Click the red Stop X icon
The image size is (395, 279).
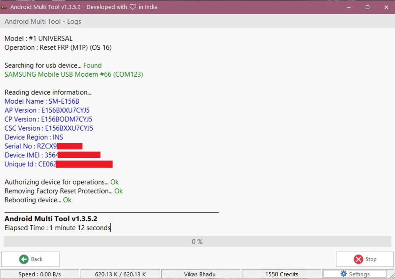[x=358, y=259]
